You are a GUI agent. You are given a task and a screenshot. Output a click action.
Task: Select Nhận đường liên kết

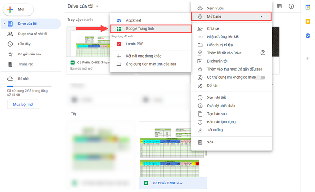tap(231, 37)
